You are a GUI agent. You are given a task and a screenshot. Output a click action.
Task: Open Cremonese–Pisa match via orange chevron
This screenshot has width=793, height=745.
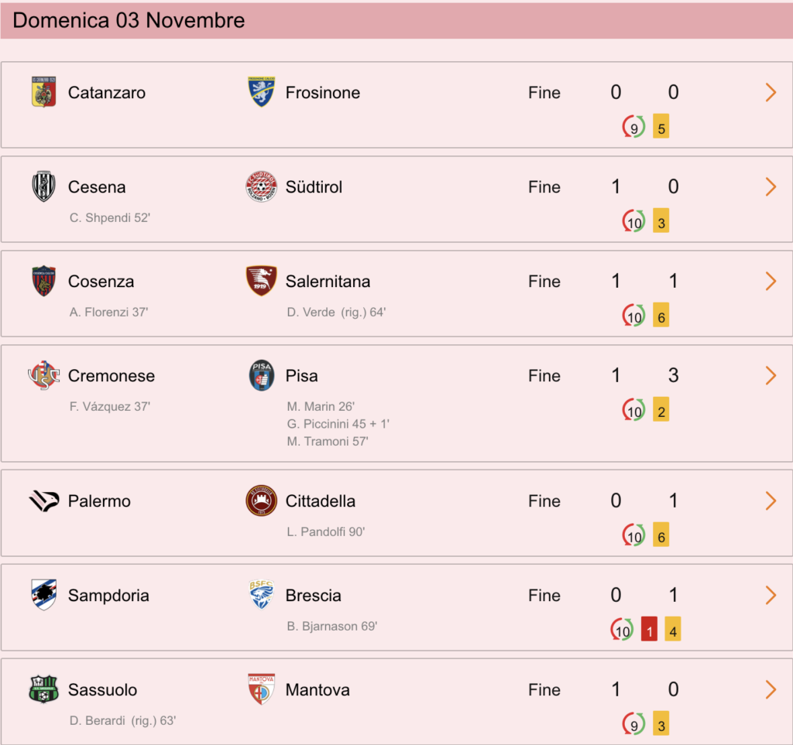coord(771,375)
